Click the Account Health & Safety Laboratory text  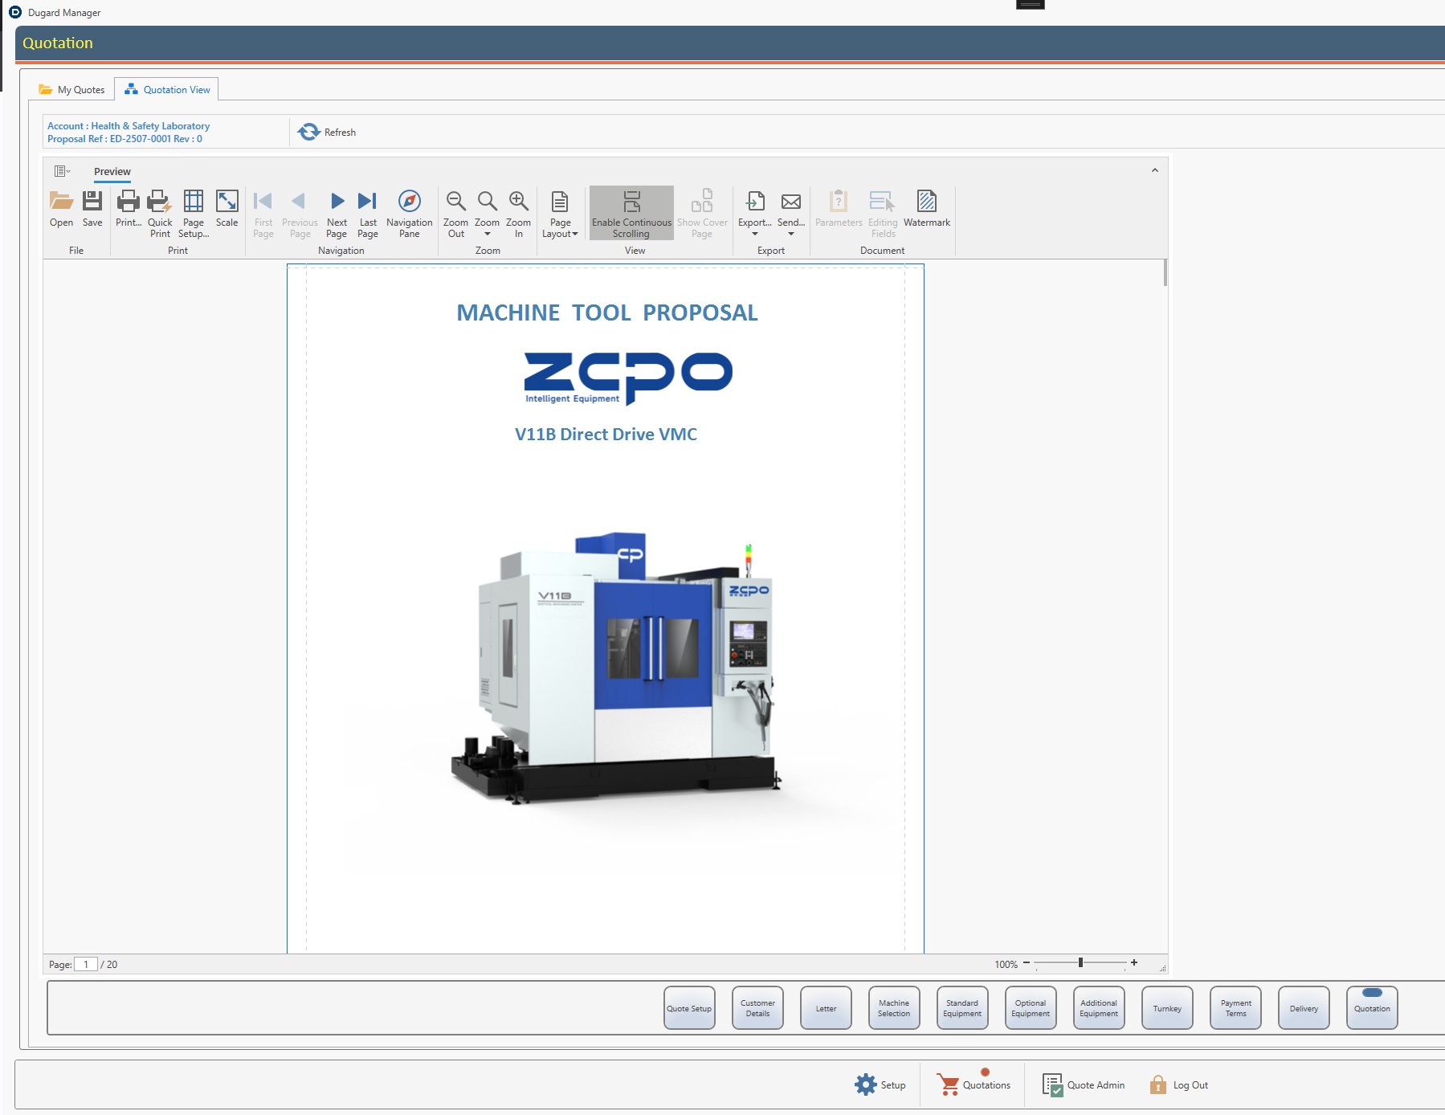point(129,126)
